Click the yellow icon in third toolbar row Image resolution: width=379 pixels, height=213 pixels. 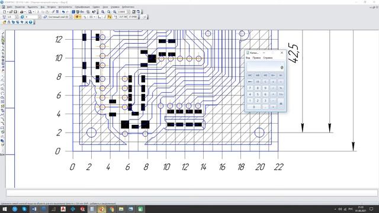tap(4, 22)
